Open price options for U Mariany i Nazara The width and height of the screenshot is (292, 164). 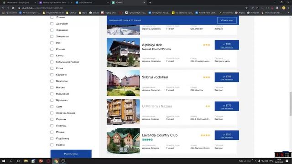click(227, 106)
